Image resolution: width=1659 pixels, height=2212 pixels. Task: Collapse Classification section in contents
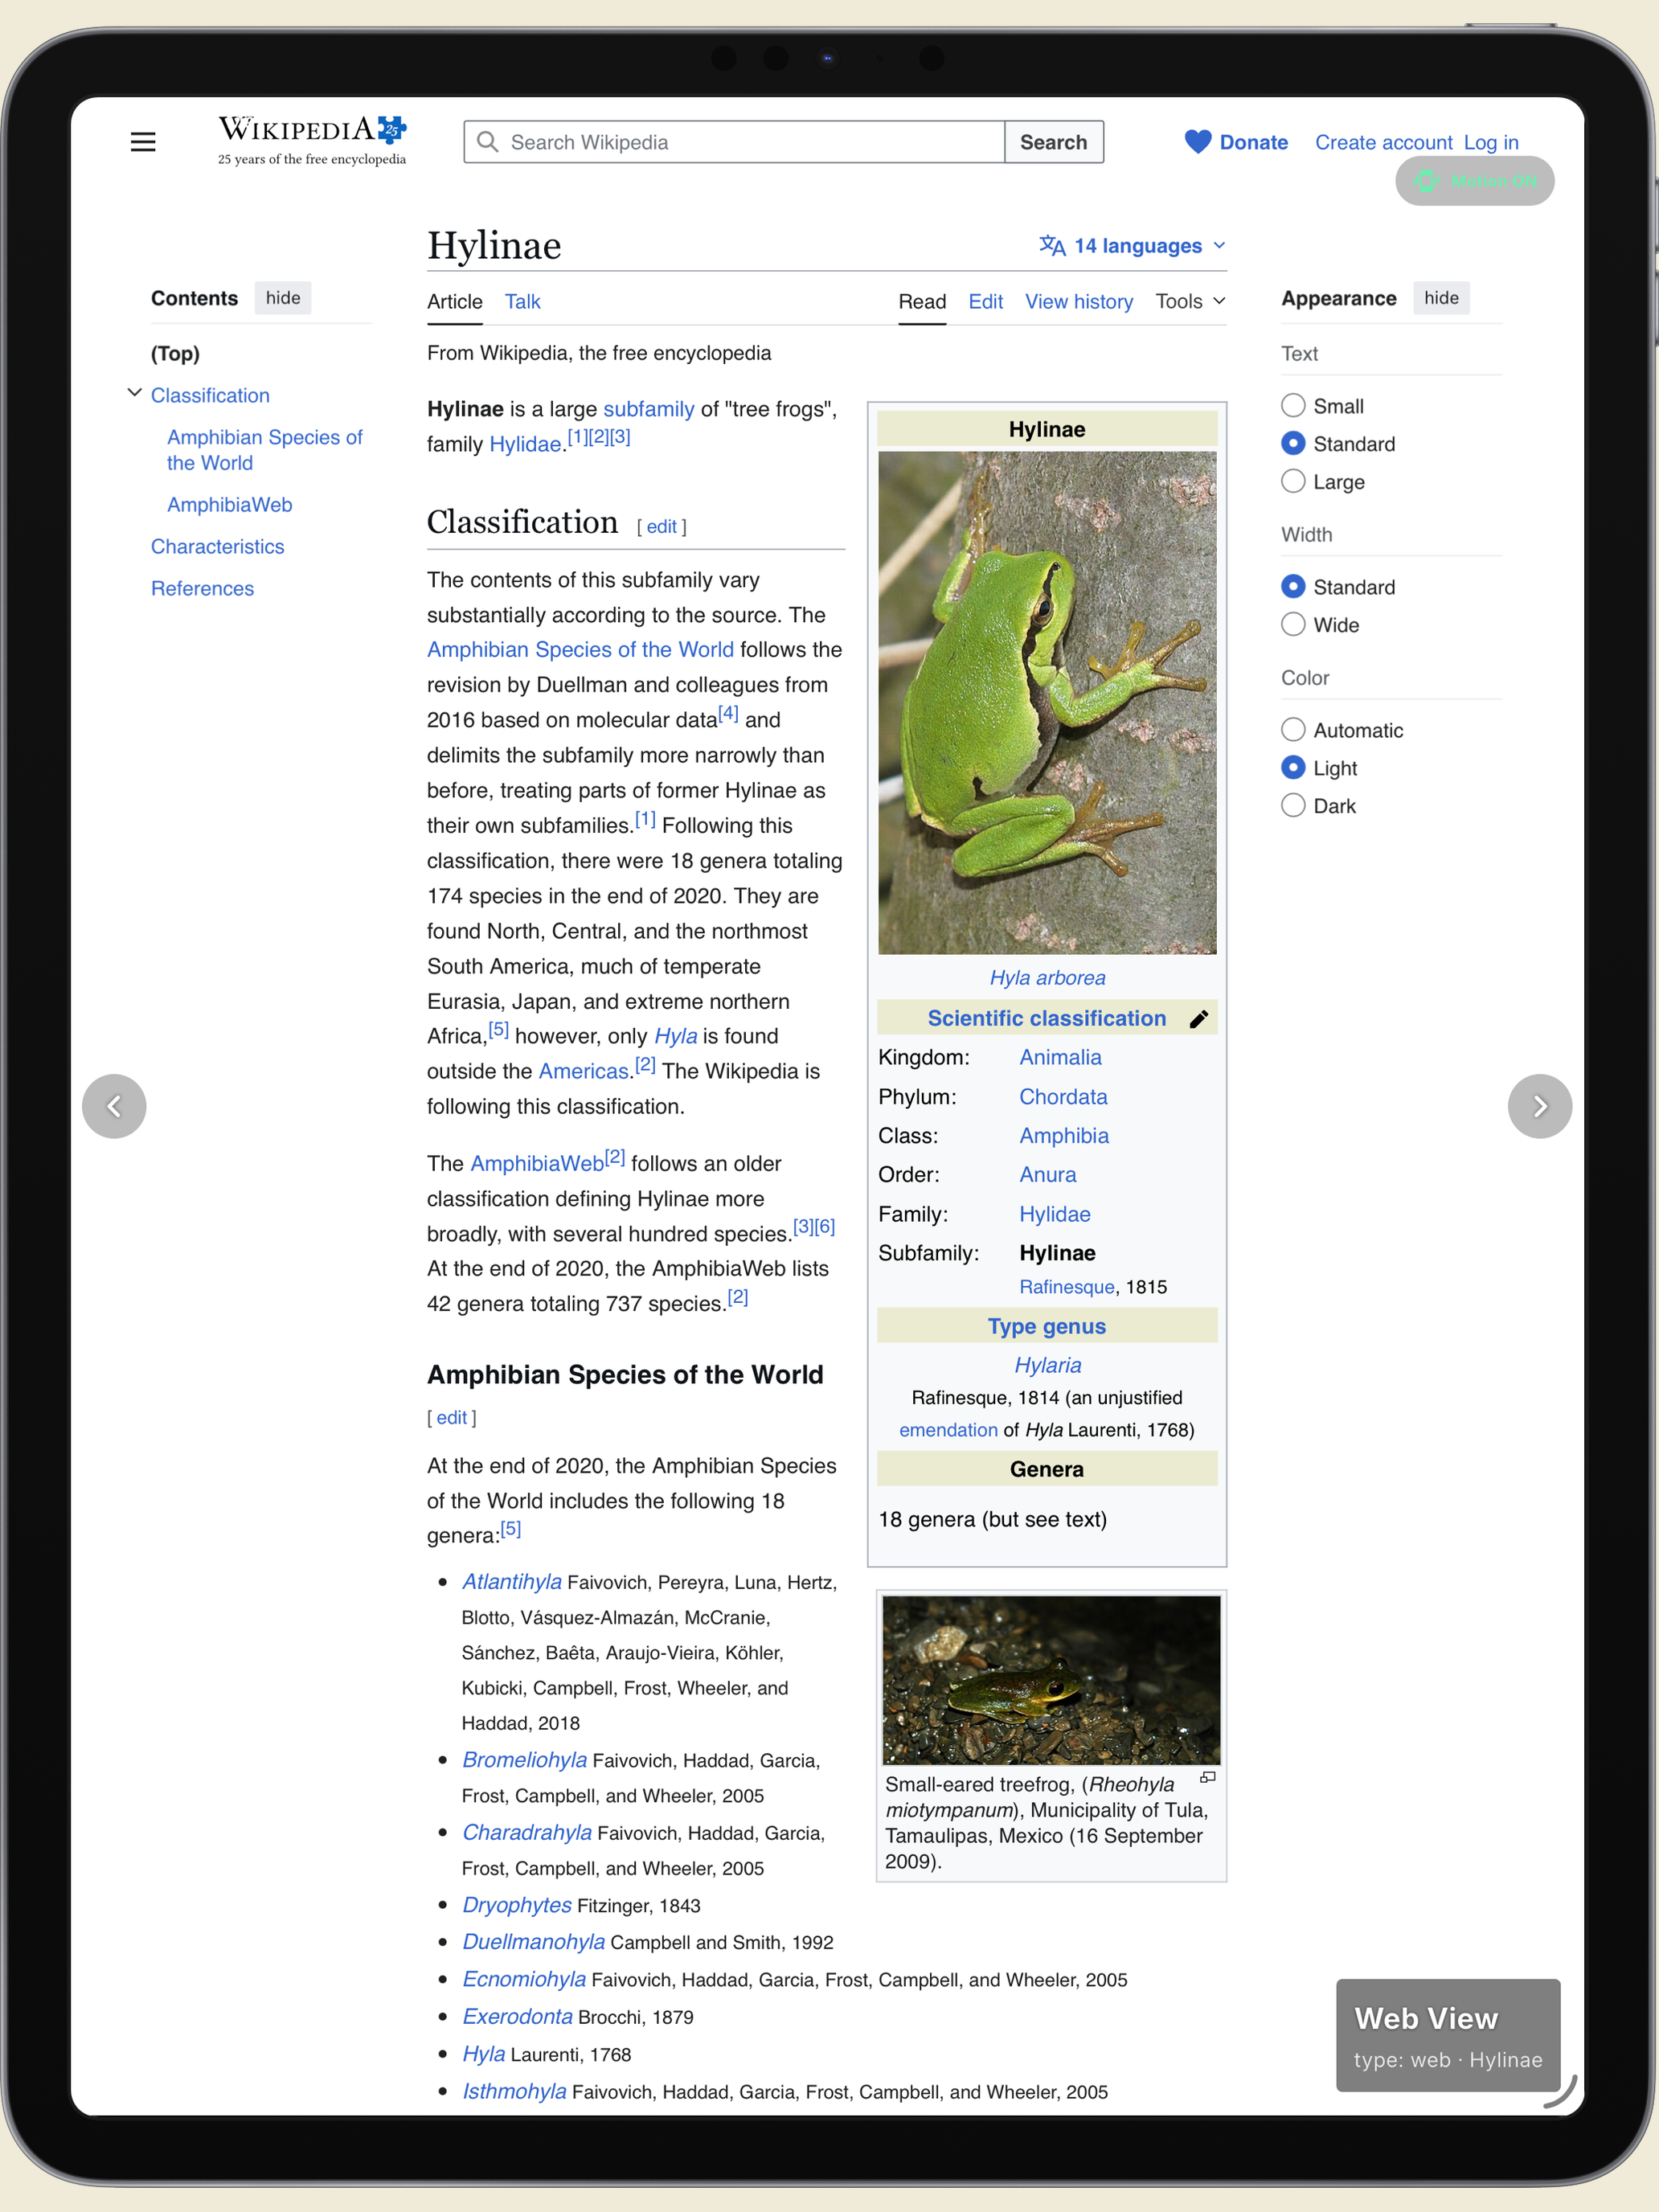tap(134, 393)
